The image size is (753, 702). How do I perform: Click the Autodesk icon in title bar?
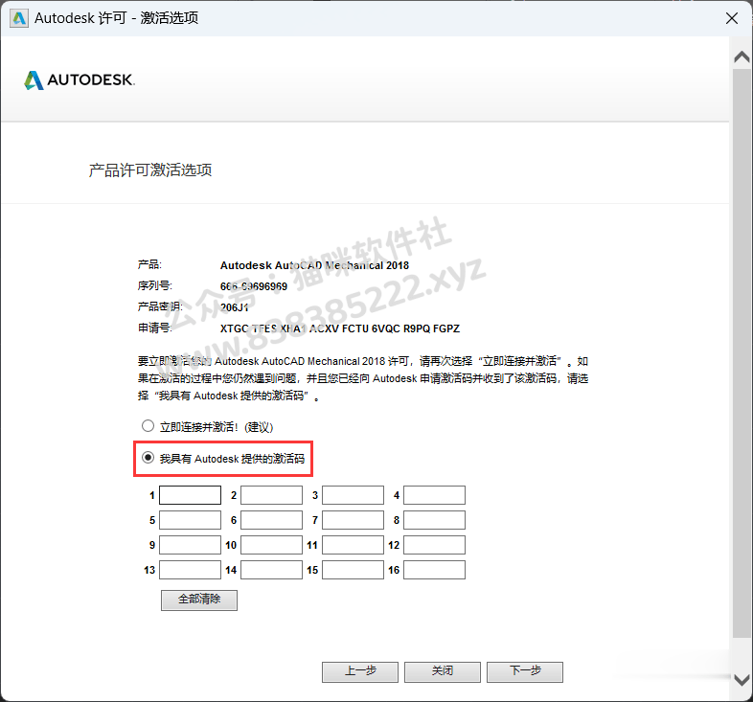19,18
